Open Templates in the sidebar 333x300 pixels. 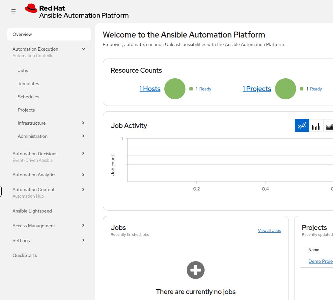(x=28, y=84)
